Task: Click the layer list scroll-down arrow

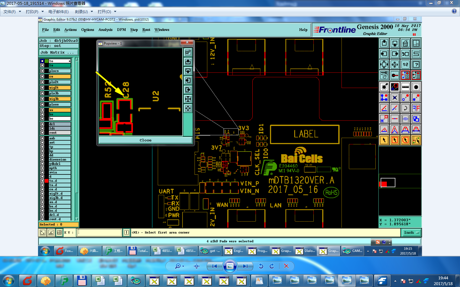Action: click(x=77, y=219)
